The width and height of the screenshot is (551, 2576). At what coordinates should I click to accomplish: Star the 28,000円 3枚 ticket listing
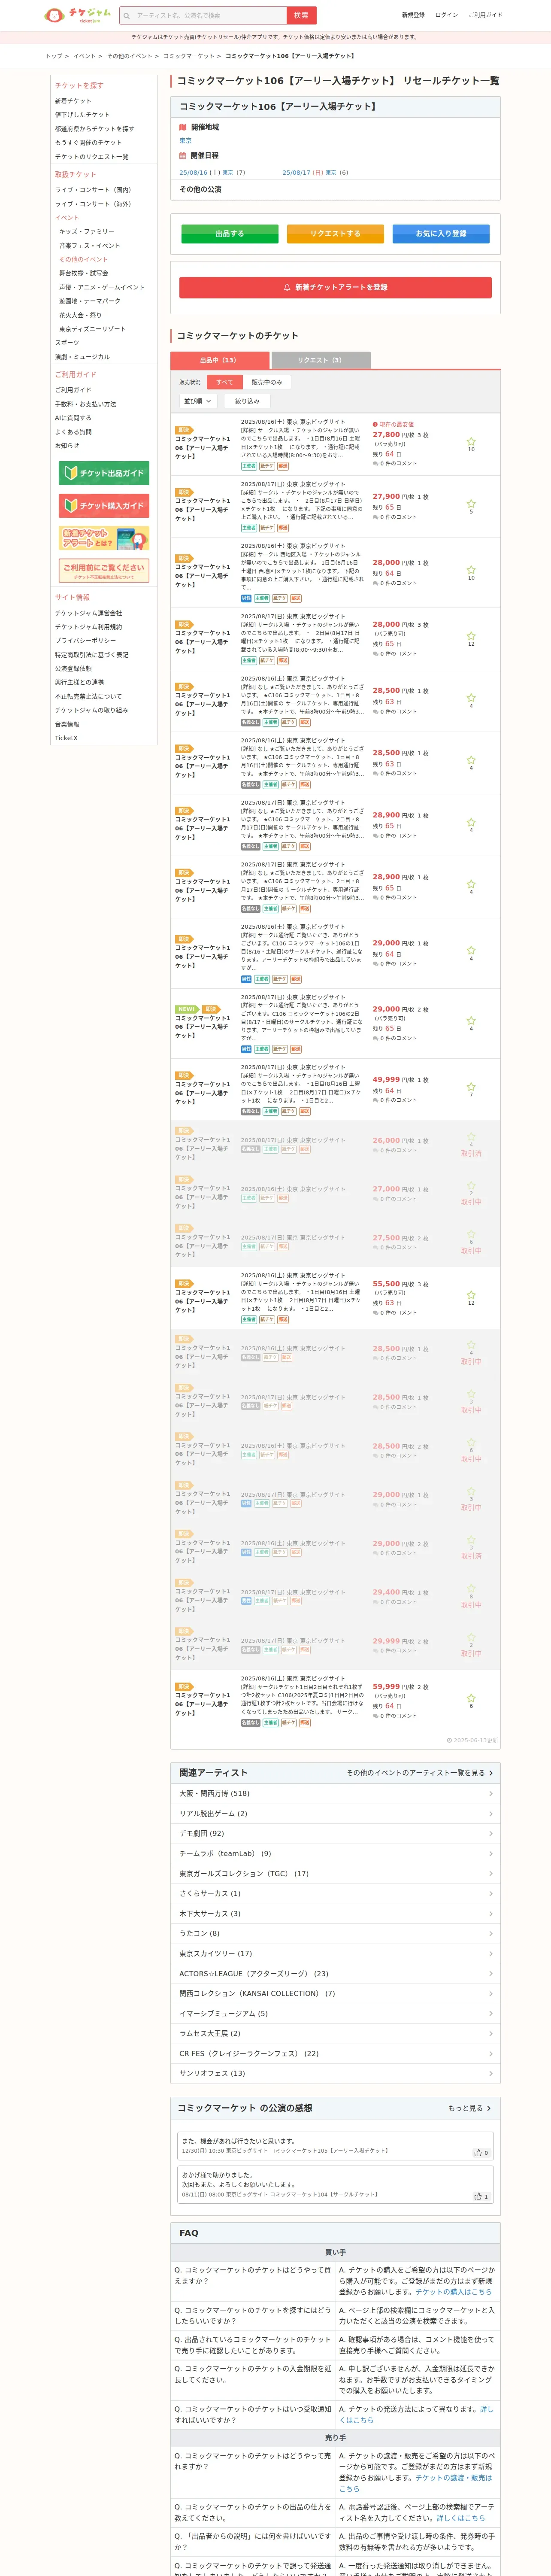pos(471,635)
